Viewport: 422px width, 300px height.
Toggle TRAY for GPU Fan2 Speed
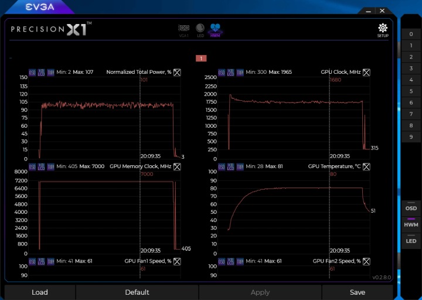tap(240, 261)
